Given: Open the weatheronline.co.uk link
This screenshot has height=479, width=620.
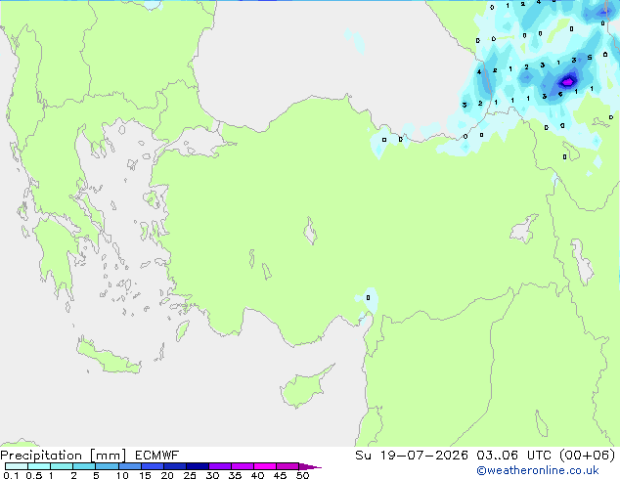Looking at the screenshot, I should coord(537,470).
